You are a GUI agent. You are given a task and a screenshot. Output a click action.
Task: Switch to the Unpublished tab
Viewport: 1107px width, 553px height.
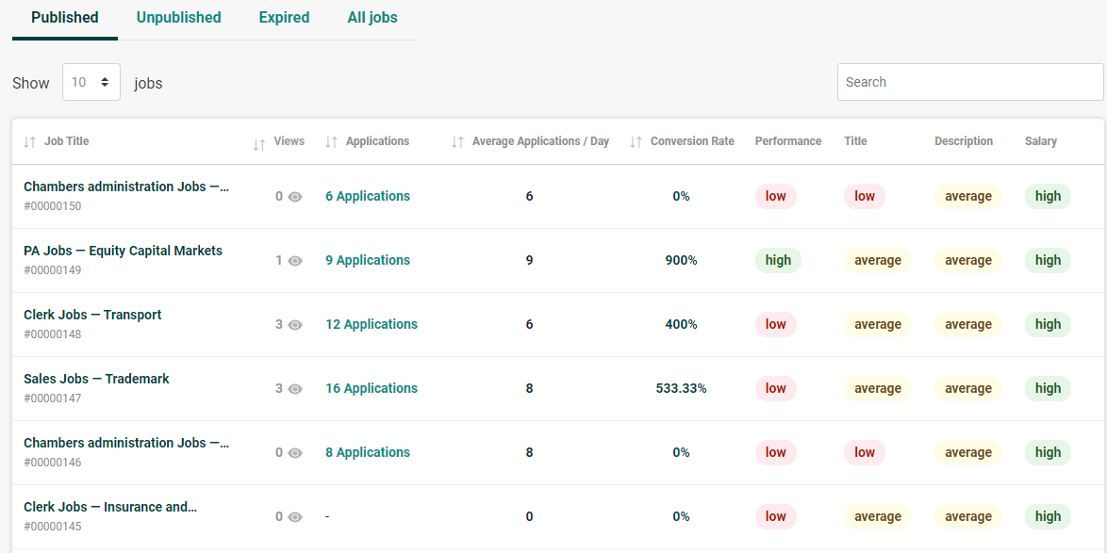pyautogui.click(x=178, y=18)
